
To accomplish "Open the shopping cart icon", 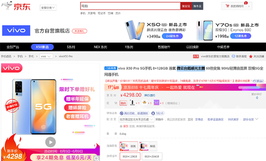I will click(x=227, y=6).
